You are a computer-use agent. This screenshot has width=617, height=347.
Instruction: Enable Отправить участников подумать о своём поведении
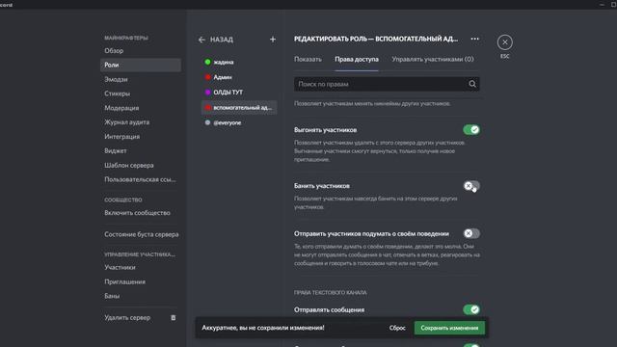point(471,233)
